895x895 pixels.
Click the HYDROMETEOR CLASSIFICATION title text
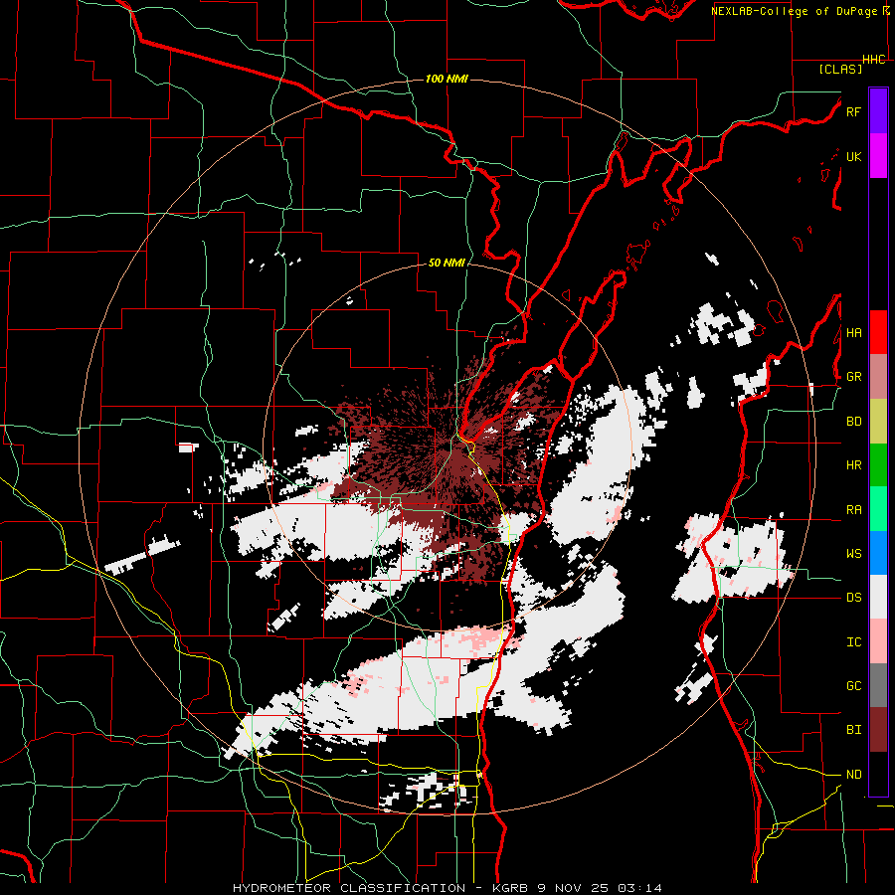(x=349, y=888)
